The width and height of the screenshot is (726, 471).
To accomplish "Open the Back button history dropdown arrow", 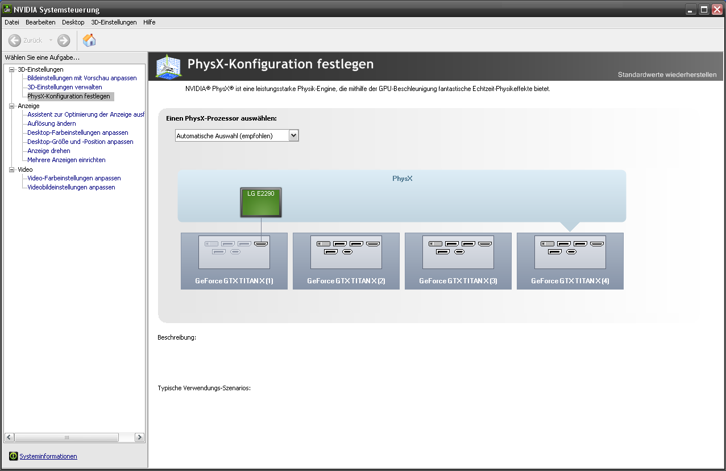I will (x=51, y=40).
